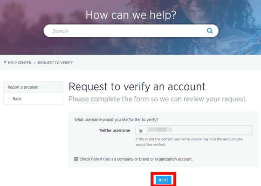
Task: Click the How can we help? heading
Action: 131,15
